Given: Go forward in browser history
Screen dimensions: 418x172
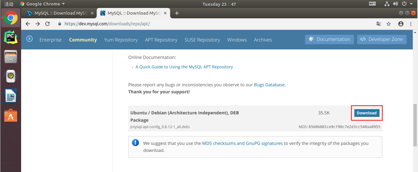Looking at the screenshot, I should pos(38,24).
